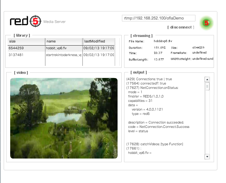Click the 6544259 size cell in library

coord(26,48)
